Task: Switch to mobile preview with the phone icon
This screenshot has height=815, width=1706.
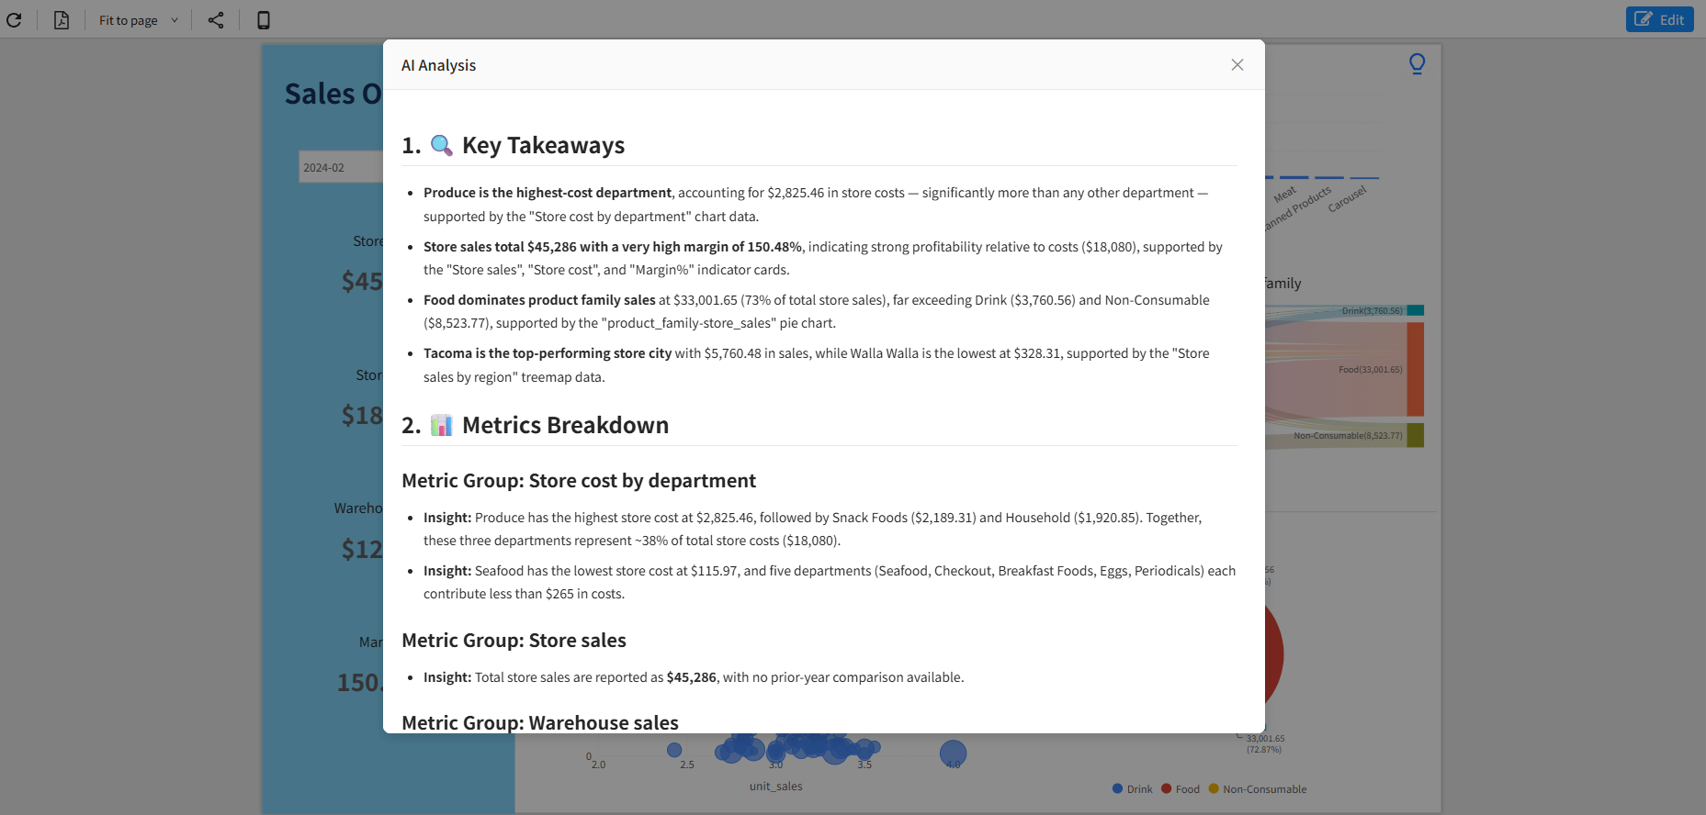Action: click(264, 20)
